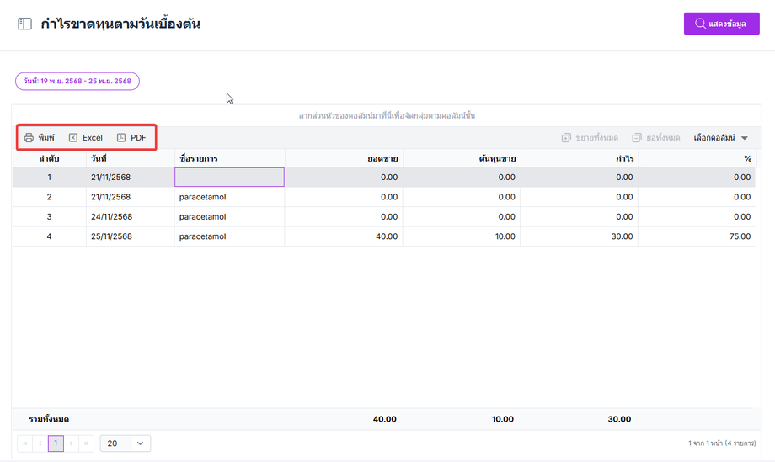The image size is (775, 462).
Task: Export the report to Excel
Action: [x=85, y=137]
